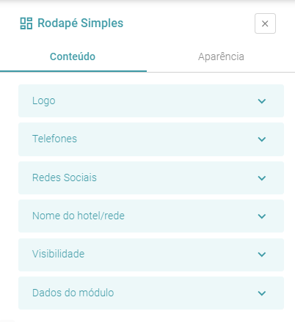Viewport: 295px width, 322px height.
Task: Open the Telefones accordion label
Action: 54,139
